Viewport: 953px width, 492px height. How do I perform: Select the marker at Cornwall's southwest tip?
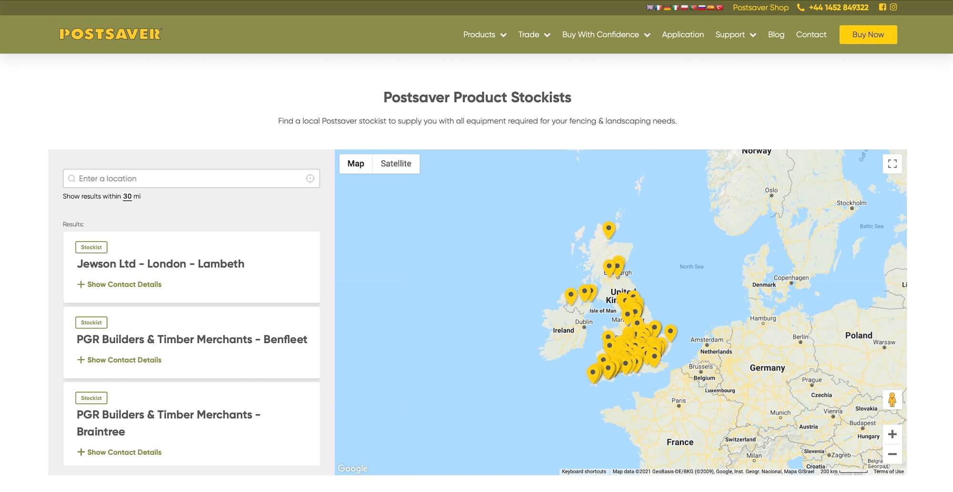point(593,374)
